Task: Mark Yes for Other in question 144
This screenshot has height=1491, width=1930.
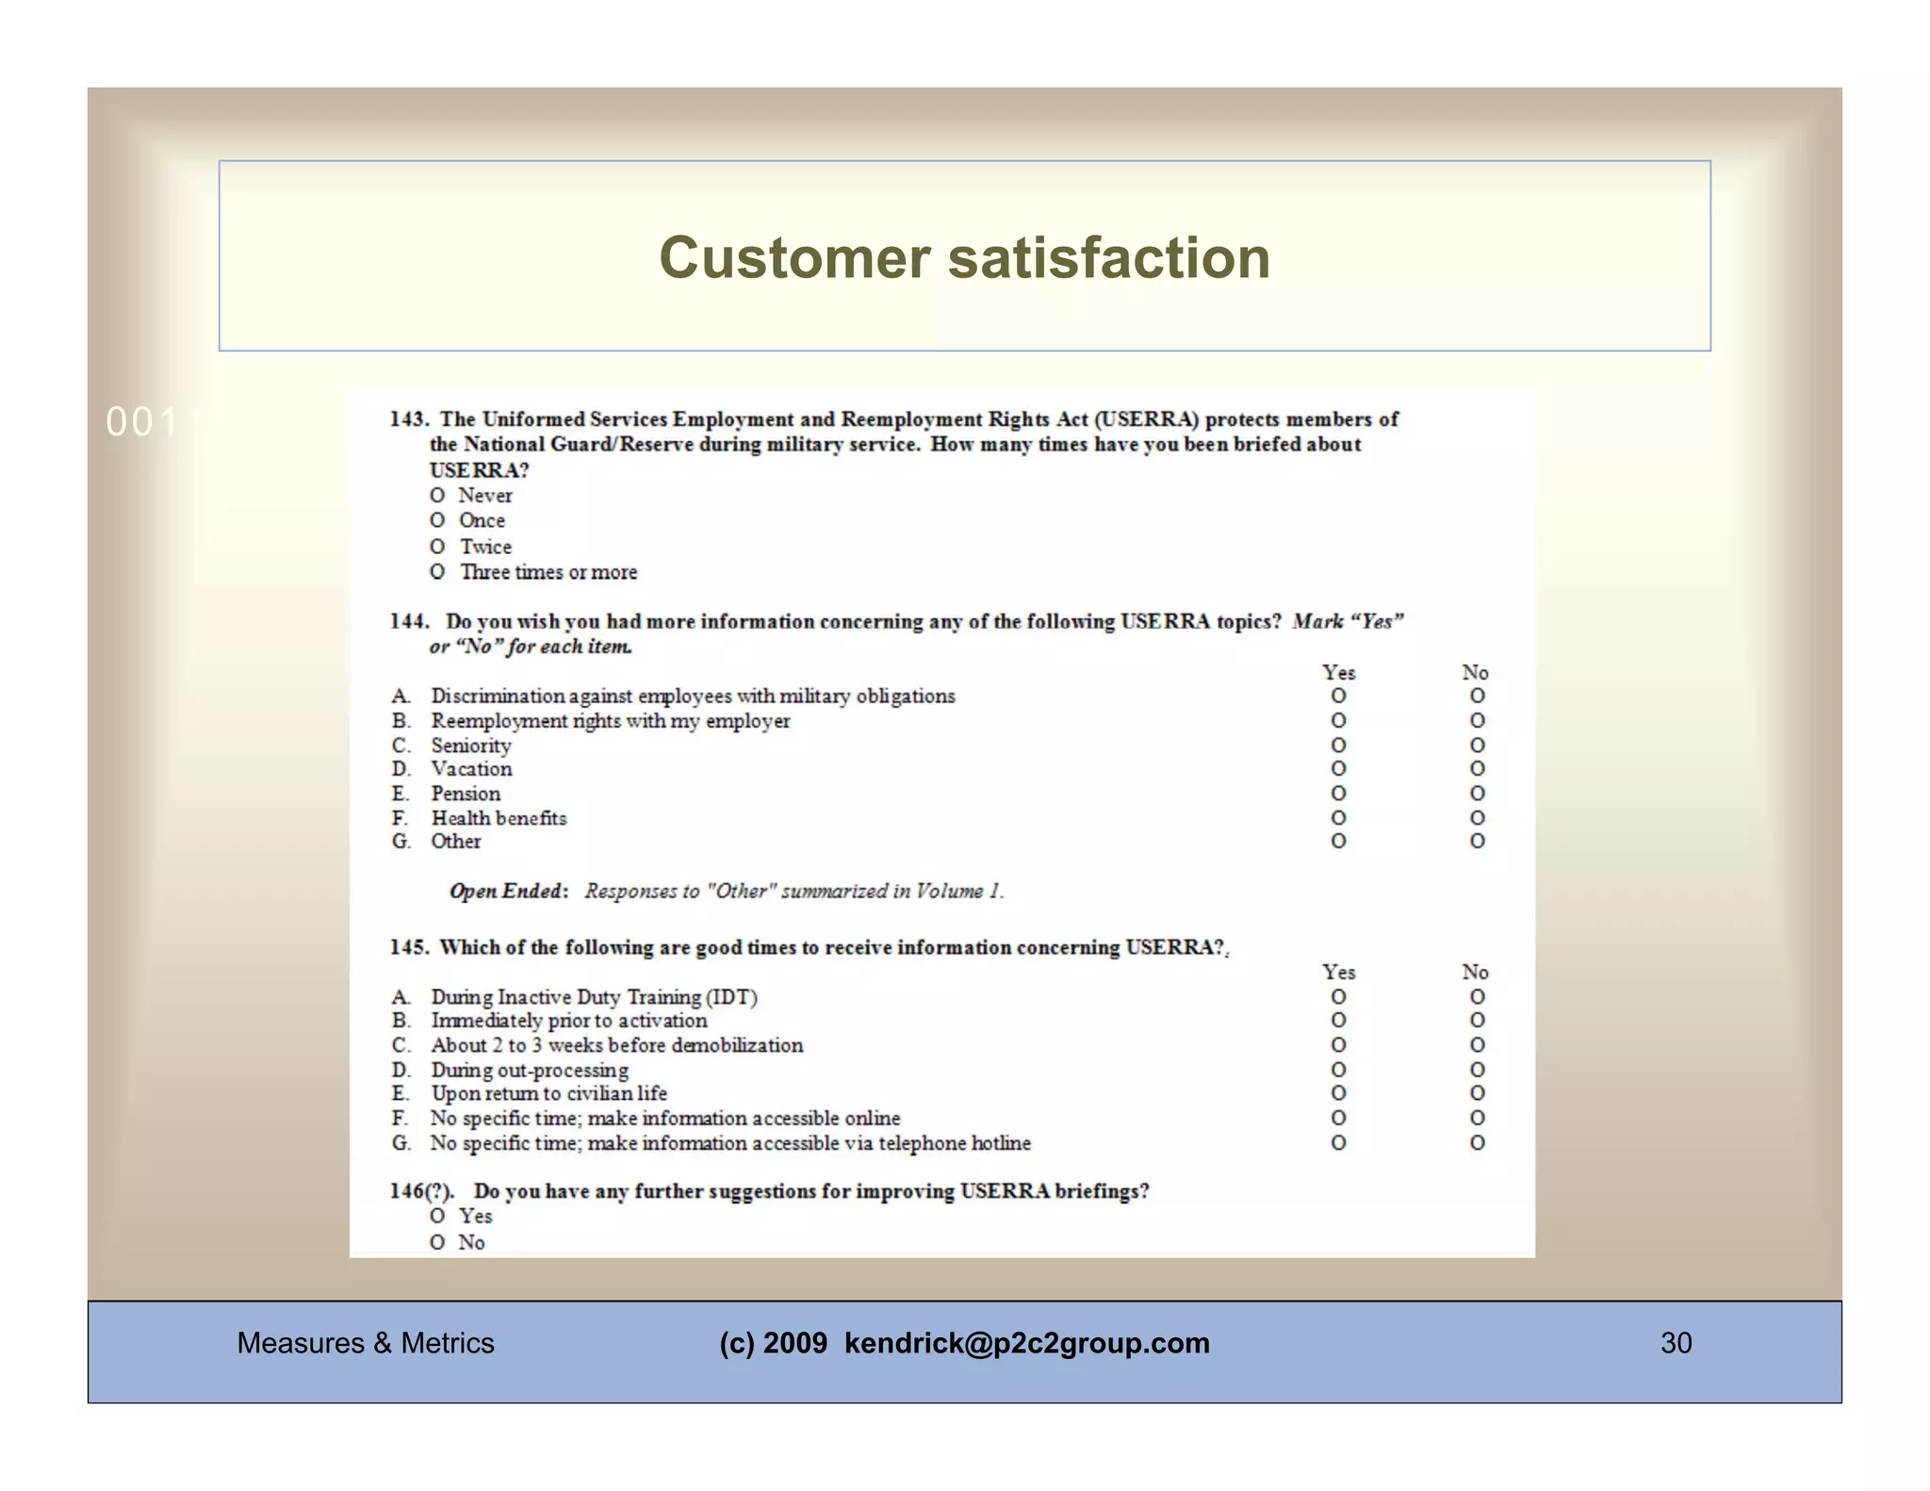Action: 1338,841
